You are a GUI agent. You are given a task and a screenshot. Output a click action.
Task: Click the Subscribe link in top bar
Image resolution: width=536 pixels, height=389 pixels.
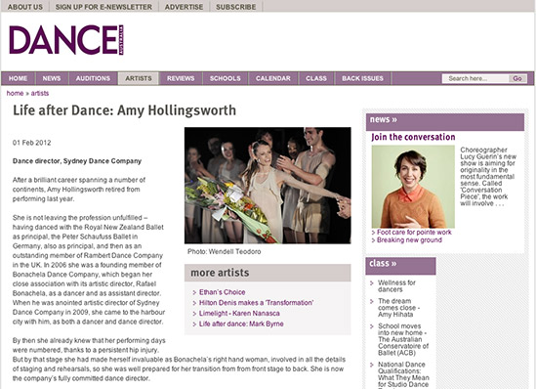tap(236, 7)
